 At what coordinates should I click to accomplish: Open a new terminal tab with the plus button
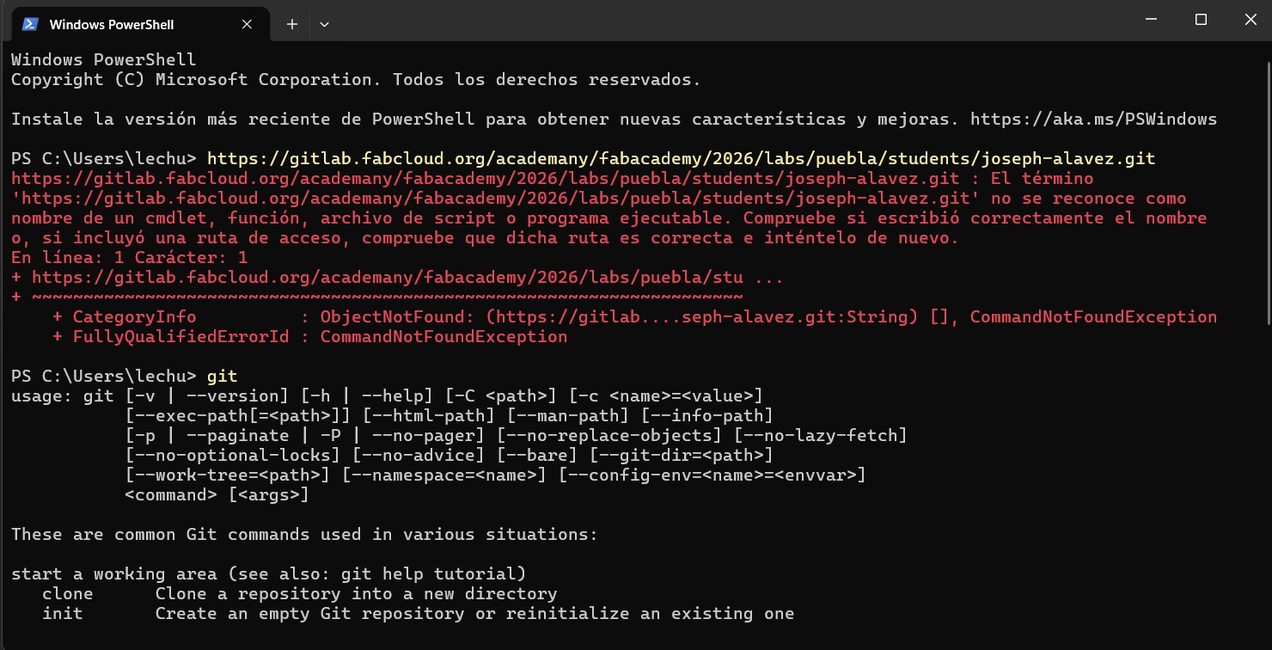pyautogui.click(x=291, y=24)
